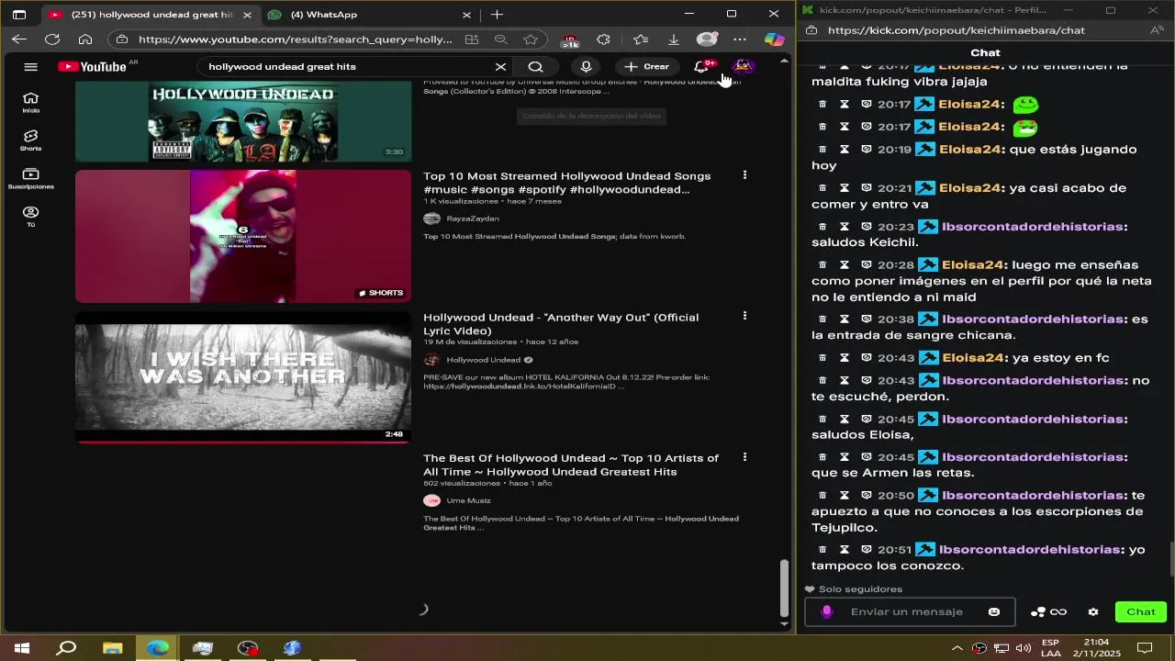
Task: Open Edge favorites list icon
Action: pos(641,39)
